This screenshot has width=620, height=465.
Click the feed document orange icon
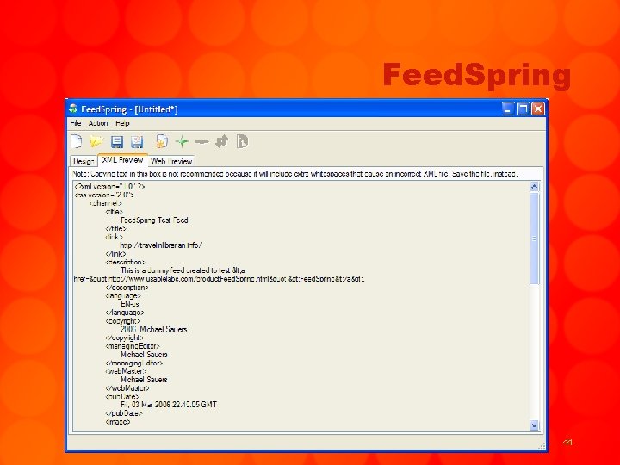[x=161, y=141]
